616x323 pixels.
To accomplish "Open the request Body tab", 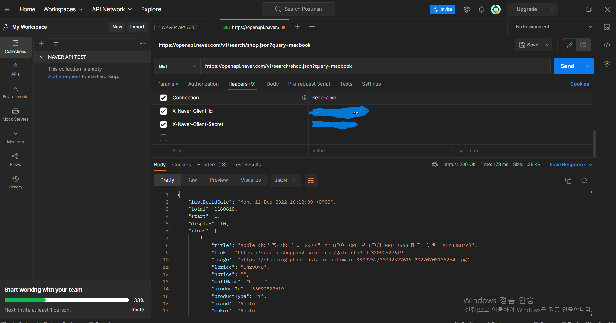I will coord(273,84).
